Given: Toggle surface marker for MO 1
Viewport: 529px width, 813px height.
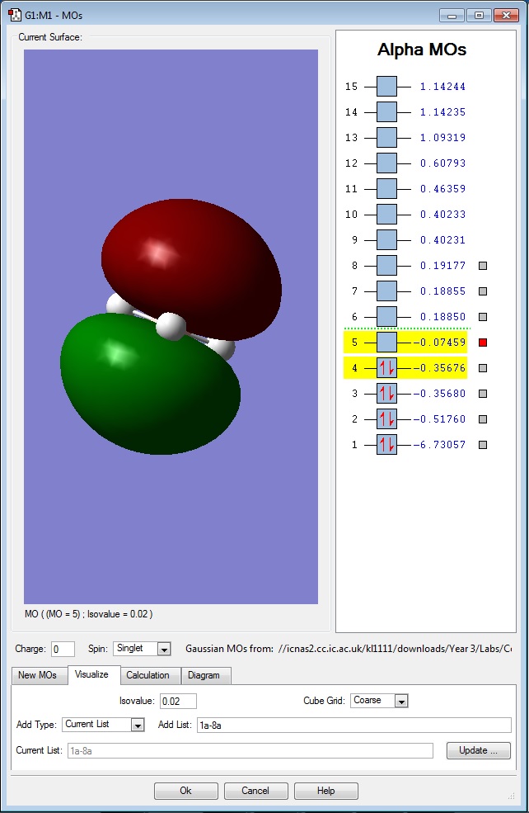Looking at the screenshot, I should [483, 444].
